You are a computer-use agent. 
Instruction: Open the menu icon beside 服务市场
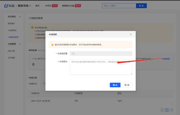pos(30,6)
